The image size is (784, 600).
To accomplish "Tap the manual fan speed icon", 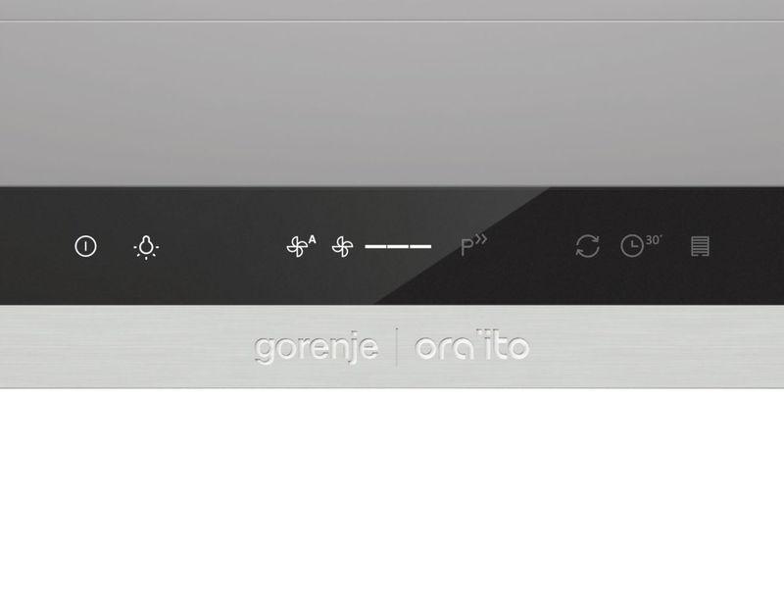I will tap(342, 246).
